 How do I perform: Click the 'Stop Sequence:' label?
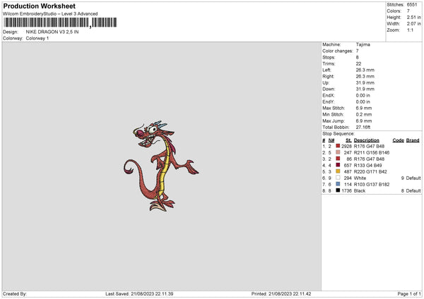pos(338,134)
